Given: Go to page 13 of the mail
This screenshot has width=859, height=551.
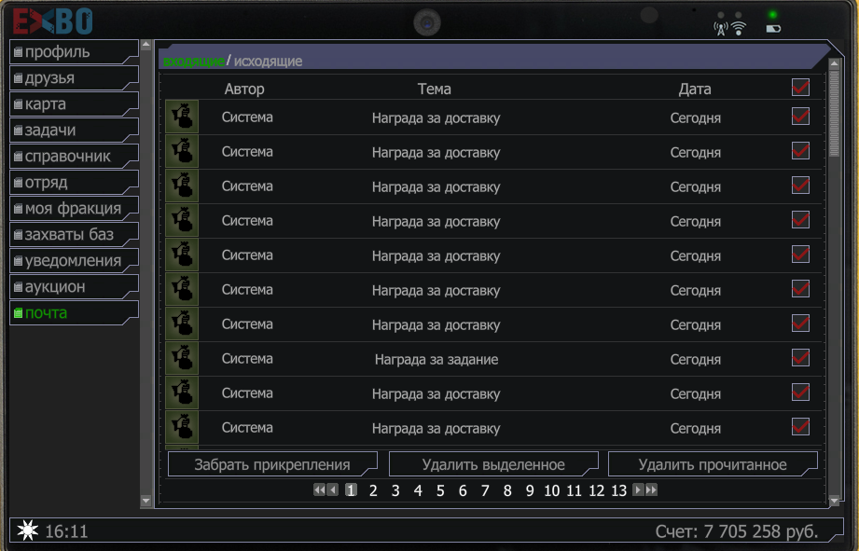Looking at the screenshot, I should [x=619, y=490].
